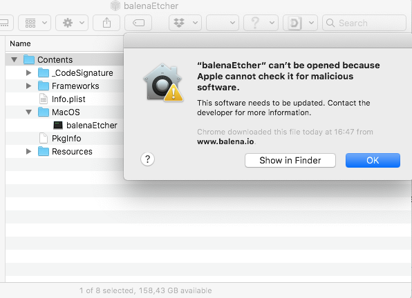
Task: Click the Name column header
Action: (20, 43)
